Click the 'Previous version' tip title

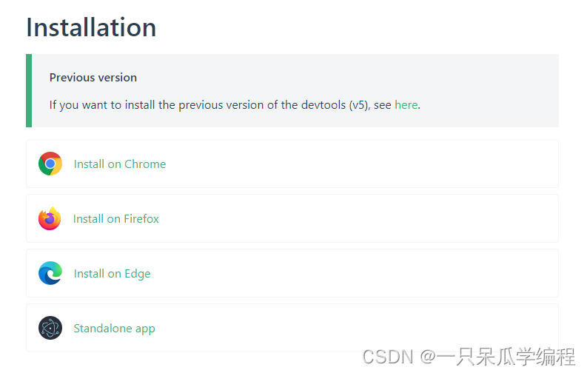(x=93, y=78)
